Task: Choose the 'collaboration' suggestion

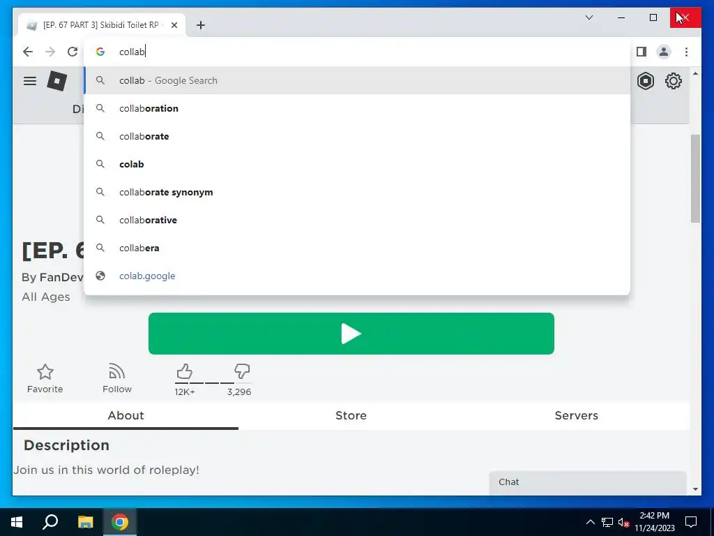Action: [x=358, y=108]
